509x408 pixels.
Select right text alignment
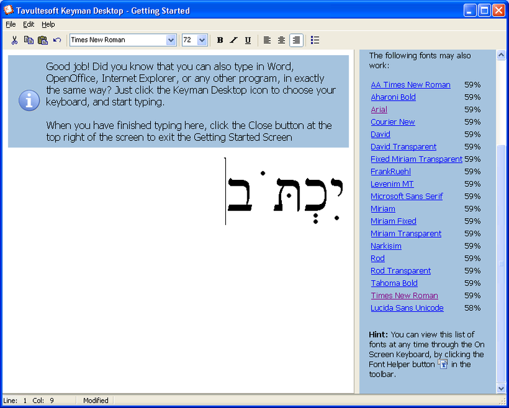(x=296, y=40)
